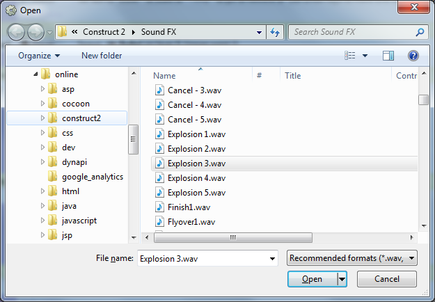Open the Organize menu
435x302 pixels.
39,55
